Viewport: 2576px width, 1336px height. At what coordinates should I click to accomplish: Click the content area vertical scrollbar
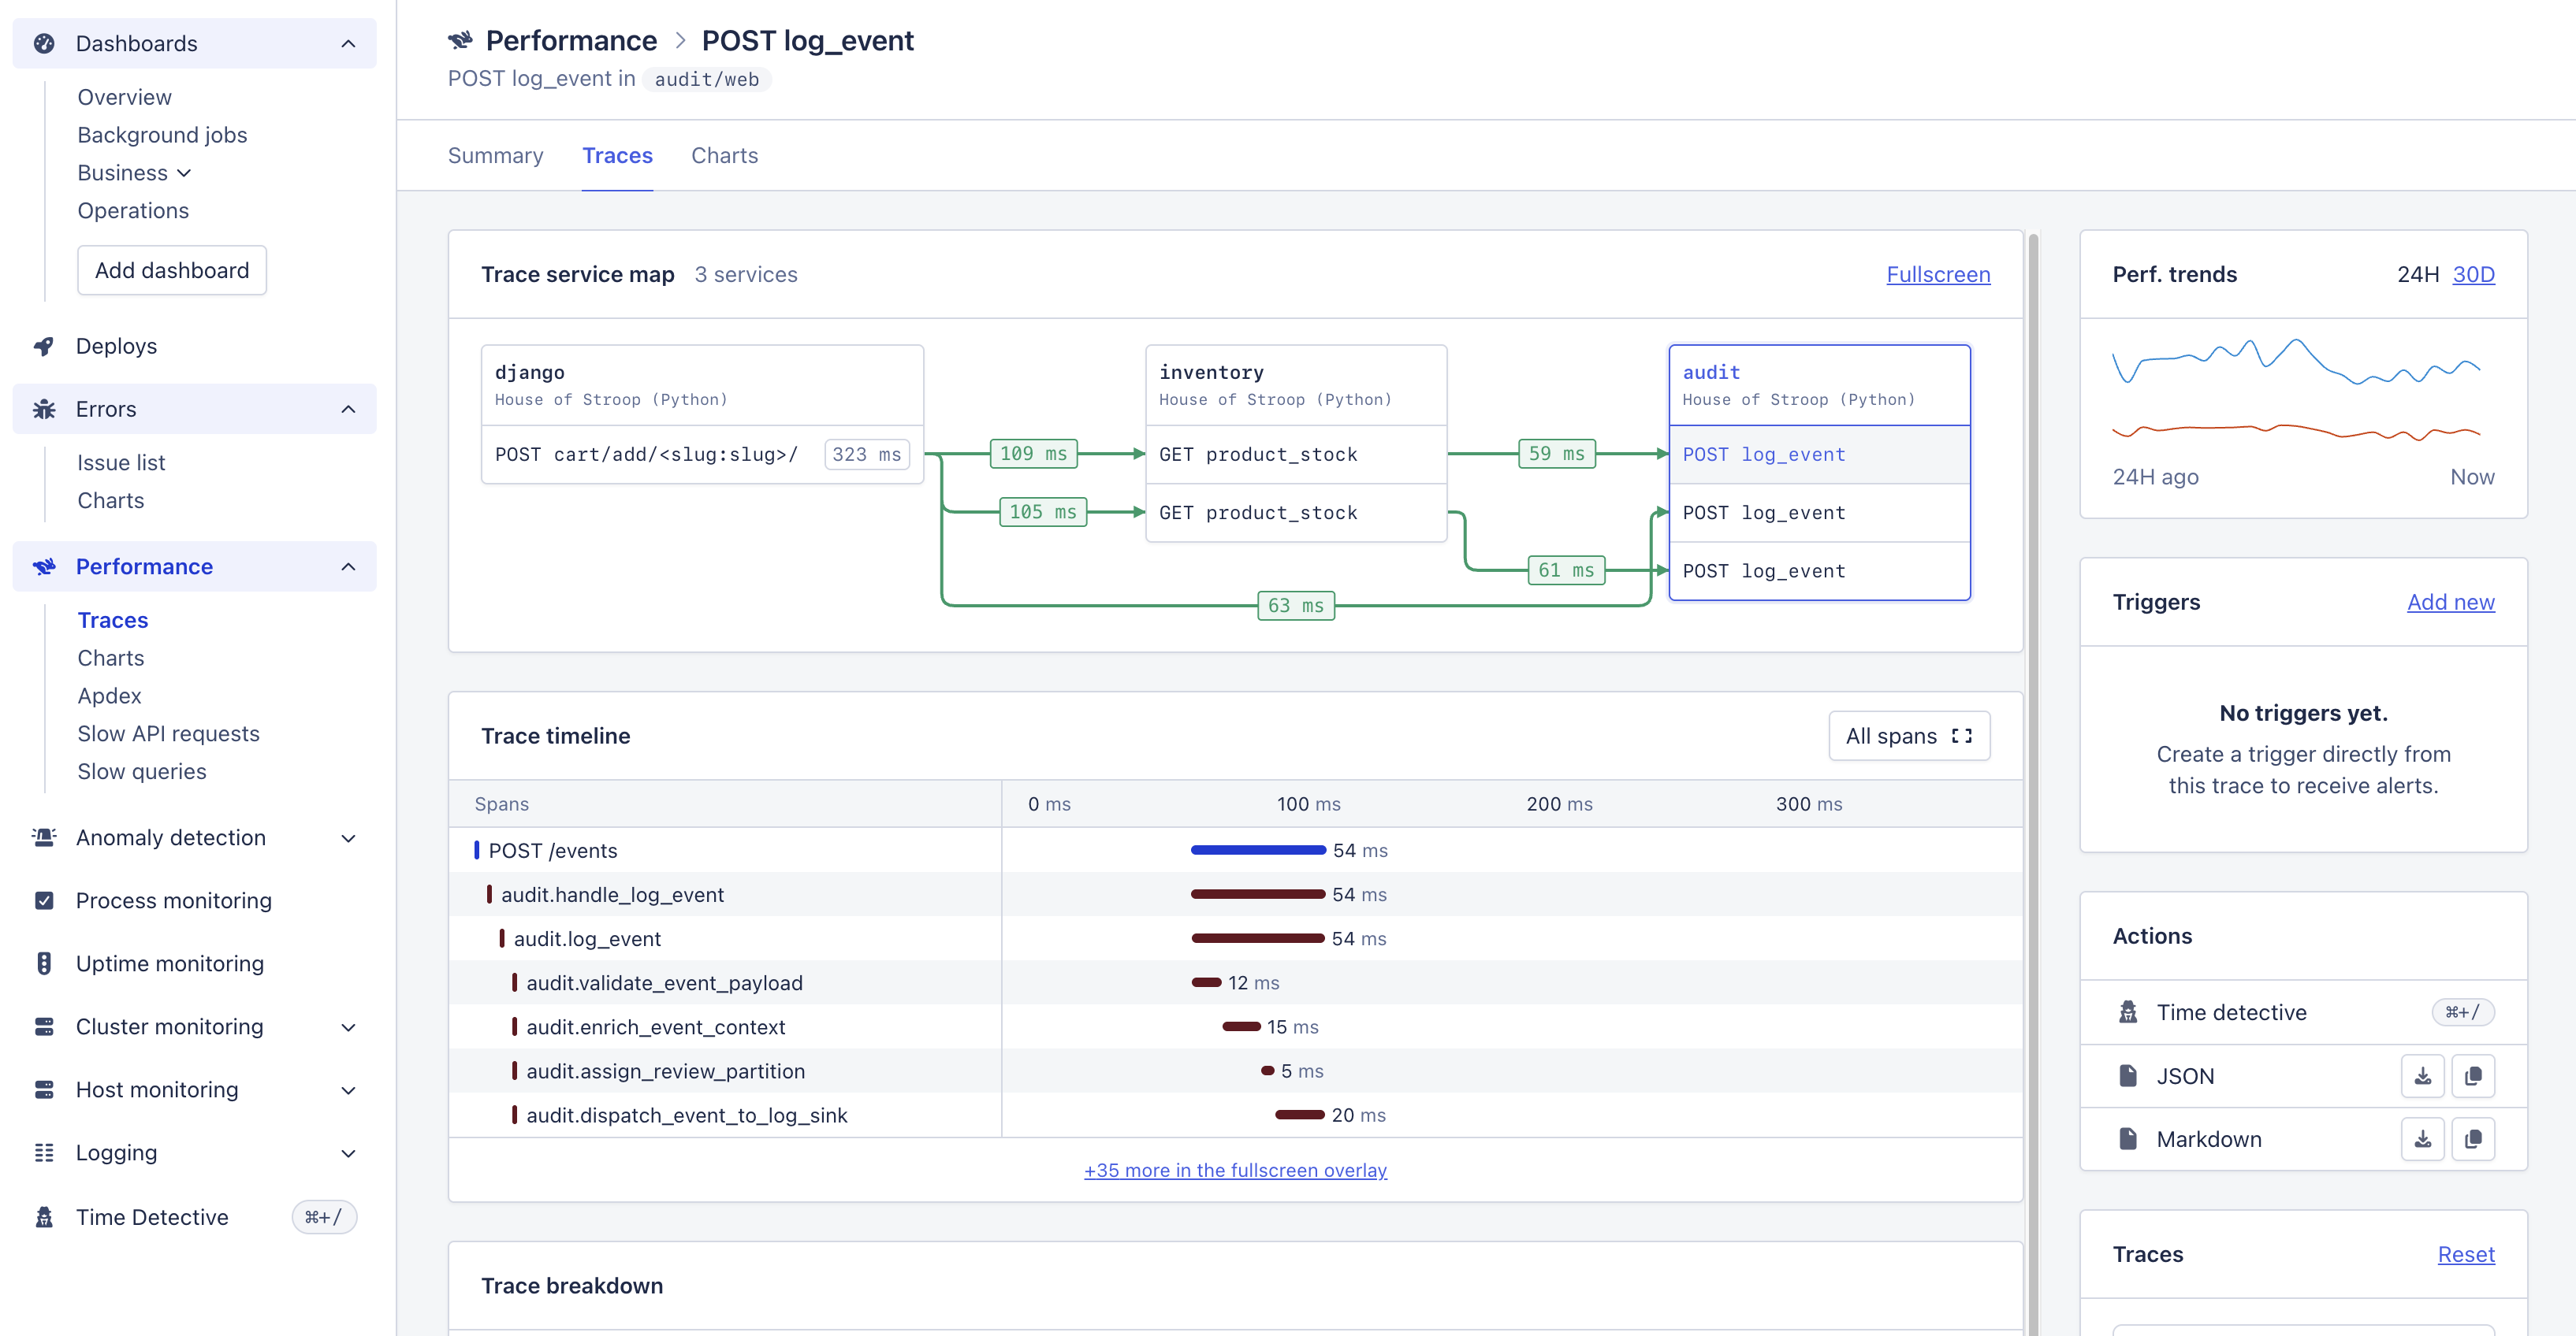[x=2033, y=784]
